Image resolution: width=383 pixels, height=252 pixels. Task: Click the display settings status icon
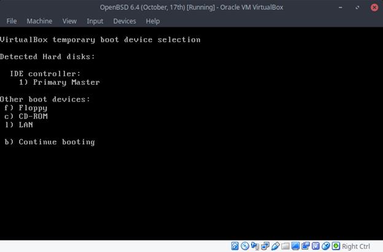pyautogui.click(x=295, y=246)
